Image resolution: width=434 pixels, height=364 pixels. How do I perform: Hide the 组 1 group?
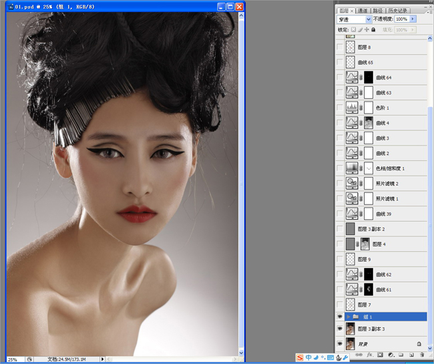(340, 317)
